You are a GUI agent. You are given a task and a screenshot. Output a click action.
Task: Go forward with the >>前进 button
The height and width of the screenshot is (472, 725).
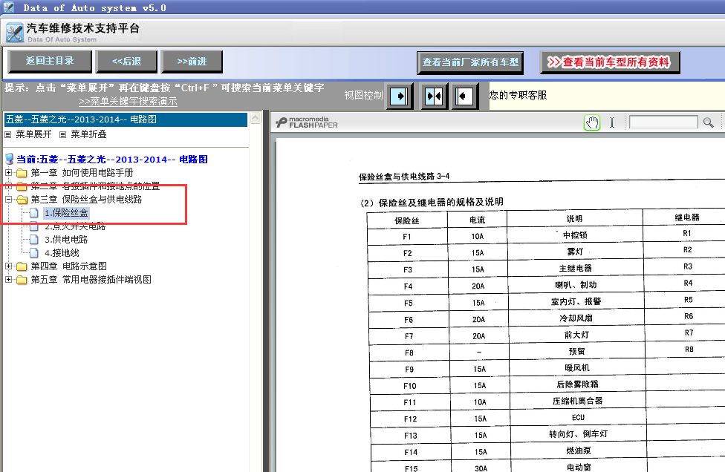click(192, 62)
